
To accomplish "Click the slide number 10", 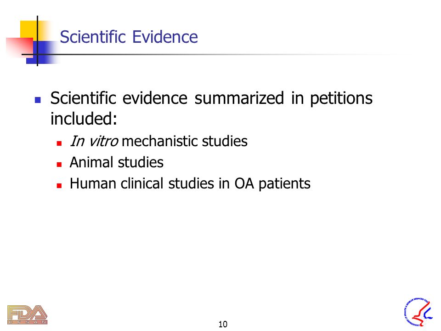I will pos(223,324).
